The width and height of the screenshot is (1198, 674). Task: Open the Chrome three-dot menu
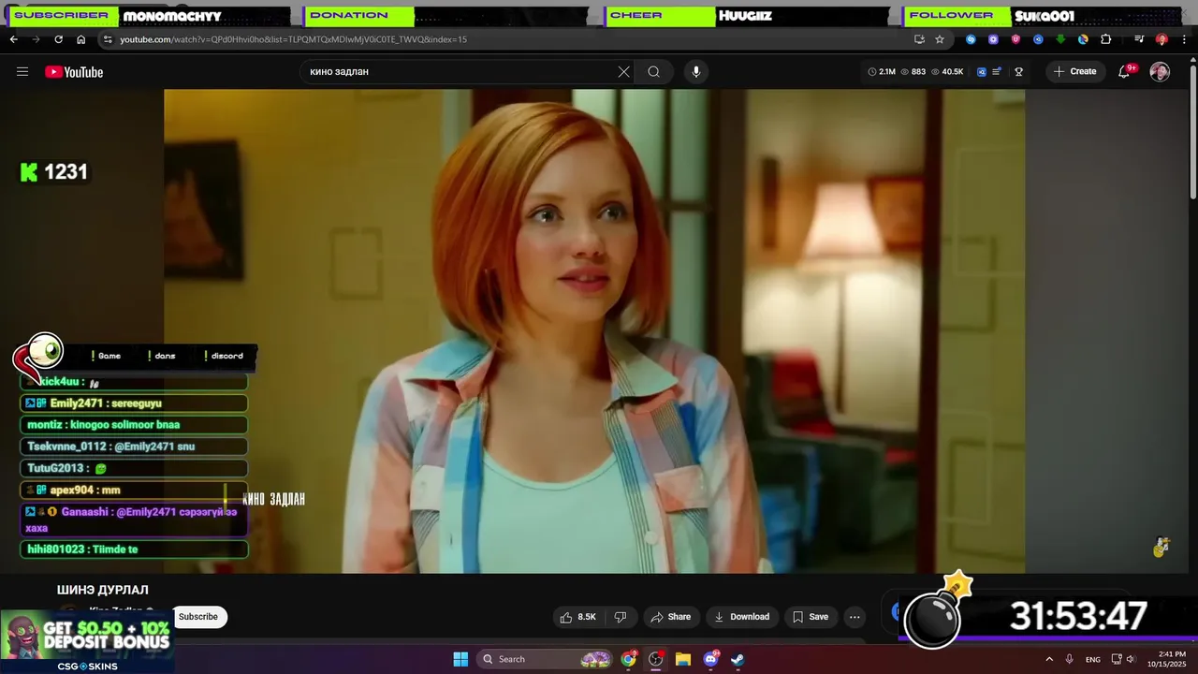pyautogui.click(x=1184, y=39)
